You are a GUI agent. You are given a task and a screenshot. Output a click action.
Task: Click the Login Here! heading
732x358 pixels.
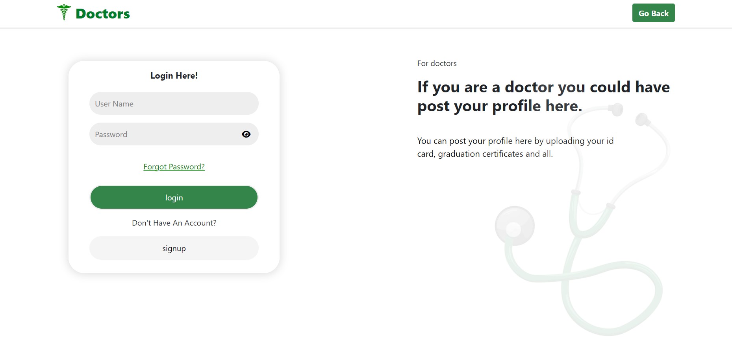click(x=174, y=75)
